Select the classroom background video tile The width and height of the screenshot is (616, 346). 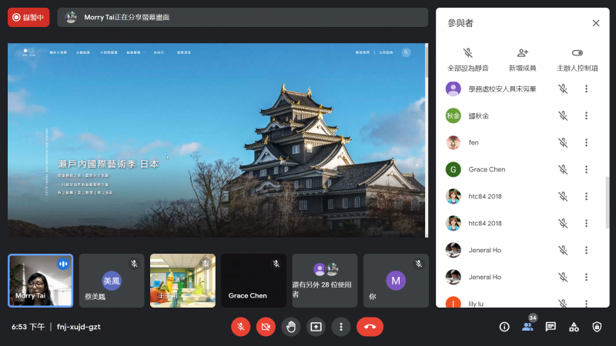(182, 281)
